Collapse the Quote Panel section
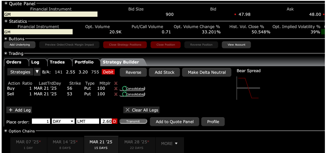Image resolution: width=326 pixels, height=153 pixels. pos(6,4)
